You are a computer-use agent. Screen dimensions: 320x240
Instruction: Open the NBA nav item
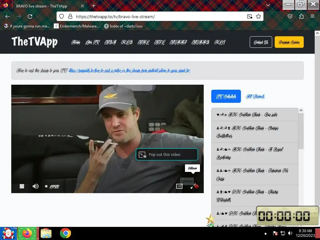pyautogui.click(x=110, y=42)
